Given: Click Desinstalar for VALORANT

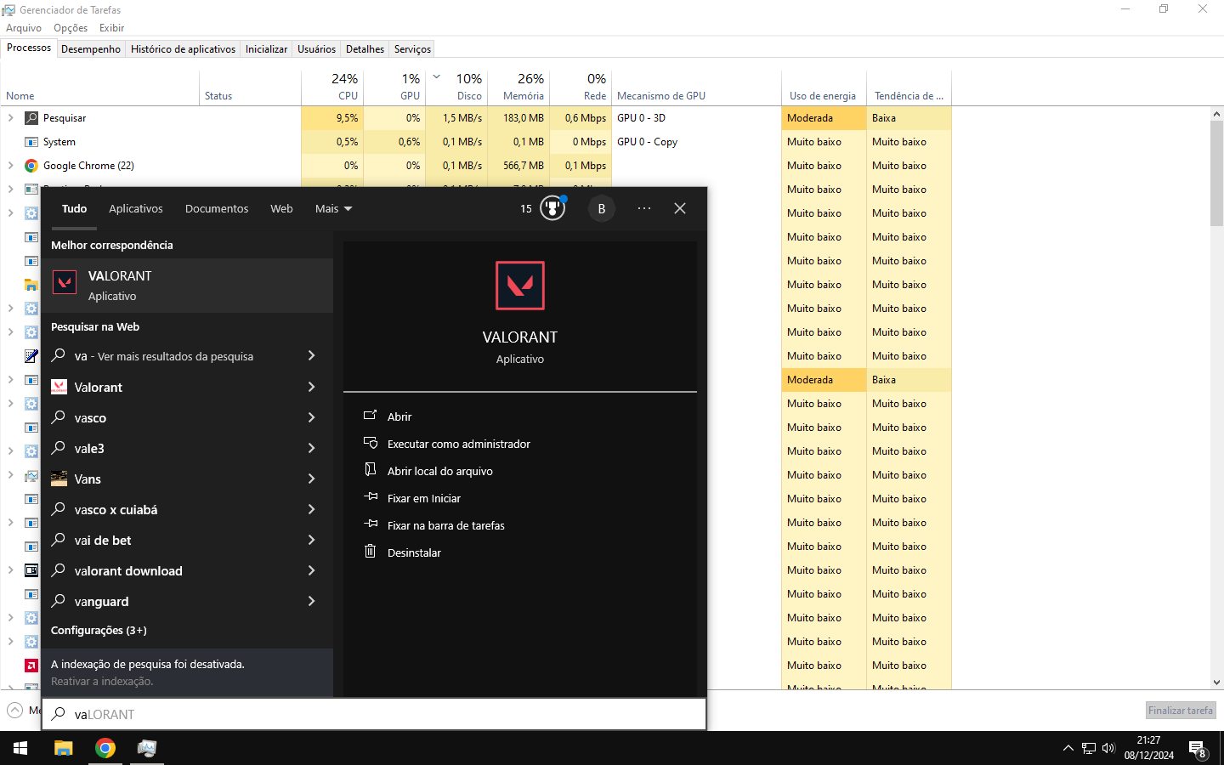Looking at the screenshot, I should [x=520, y=552].
